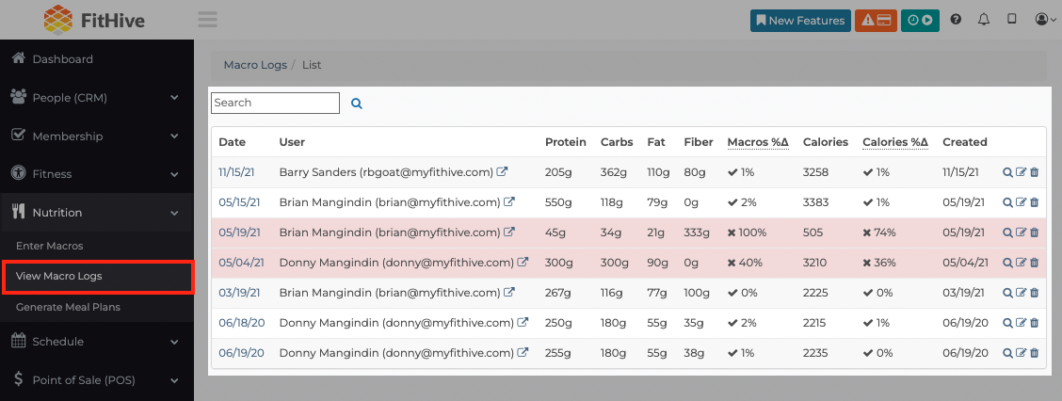
Task: Edit the 05/19/21 Brian Mangindin log
Action: tap(1021, 233)
